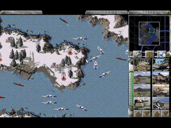
Task: Toggle the globe map view button
Action: pos(162,54)
